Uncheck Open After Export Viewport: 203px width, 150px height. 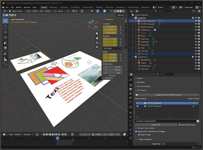click(x=180, y=125)
